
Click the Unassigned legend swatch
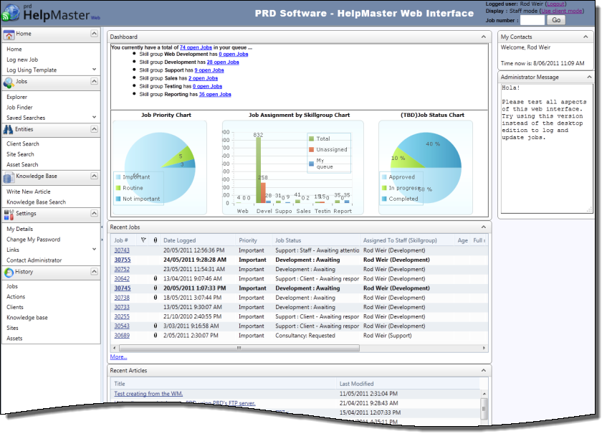pyautogui.click(x=312, y=150)
